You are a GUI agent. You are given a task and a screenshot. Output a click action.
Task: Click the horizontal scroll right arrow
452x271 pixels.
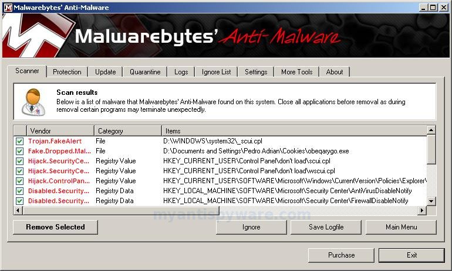pos(422,211)
